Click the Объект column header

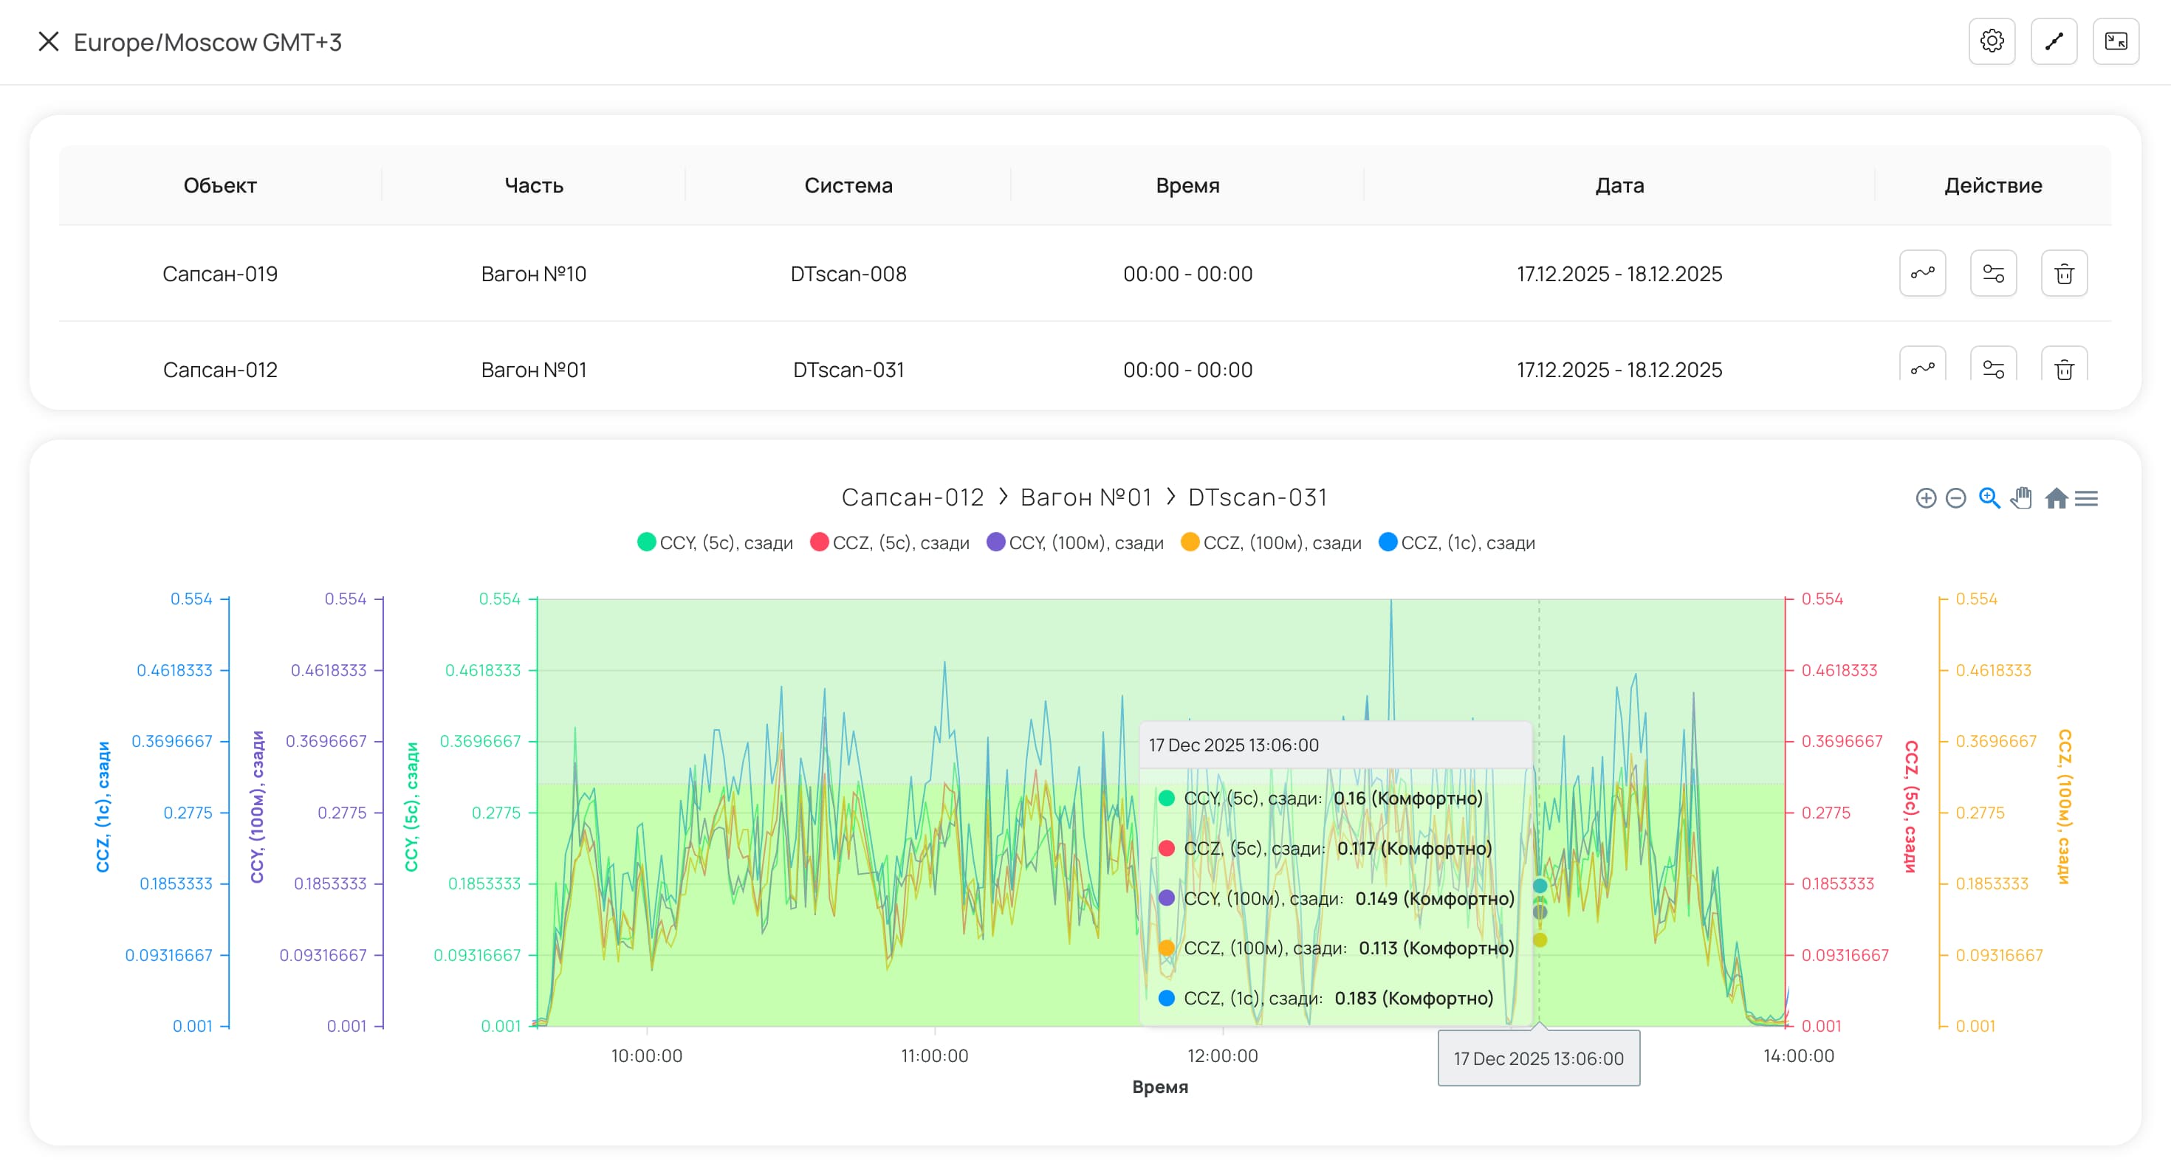pos(220,185)
